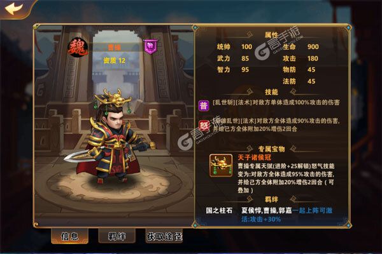The image size is (382, 254).
Task: Tap the 资质 12 aptitude label
Action: (114, 60)
